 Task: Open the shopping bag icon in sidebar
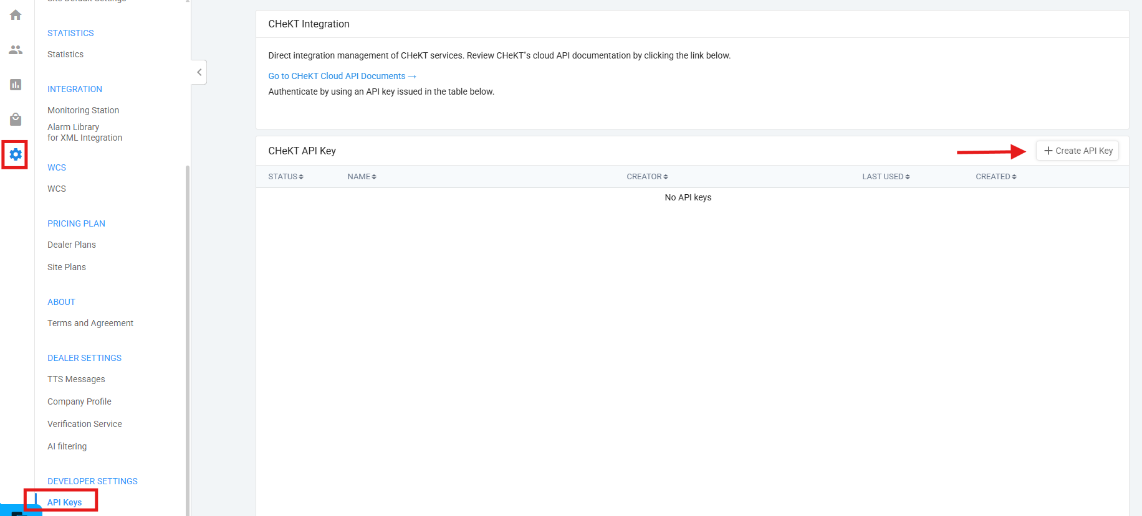pyautogui.click(x=16, y=120)
